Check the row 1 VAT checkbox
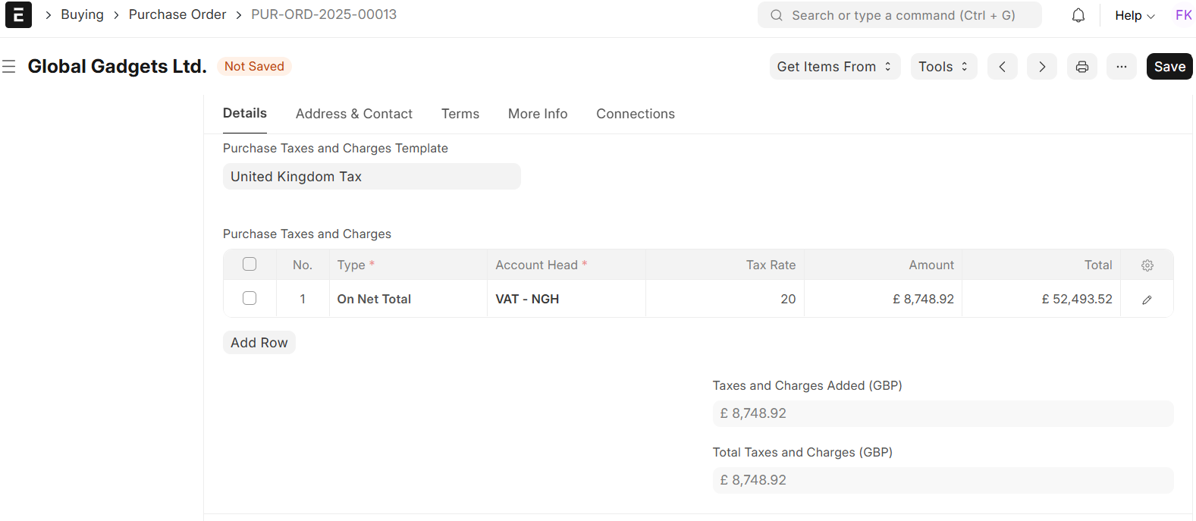The height and width of the screenshot is (521, 1196). coord(250,298)
